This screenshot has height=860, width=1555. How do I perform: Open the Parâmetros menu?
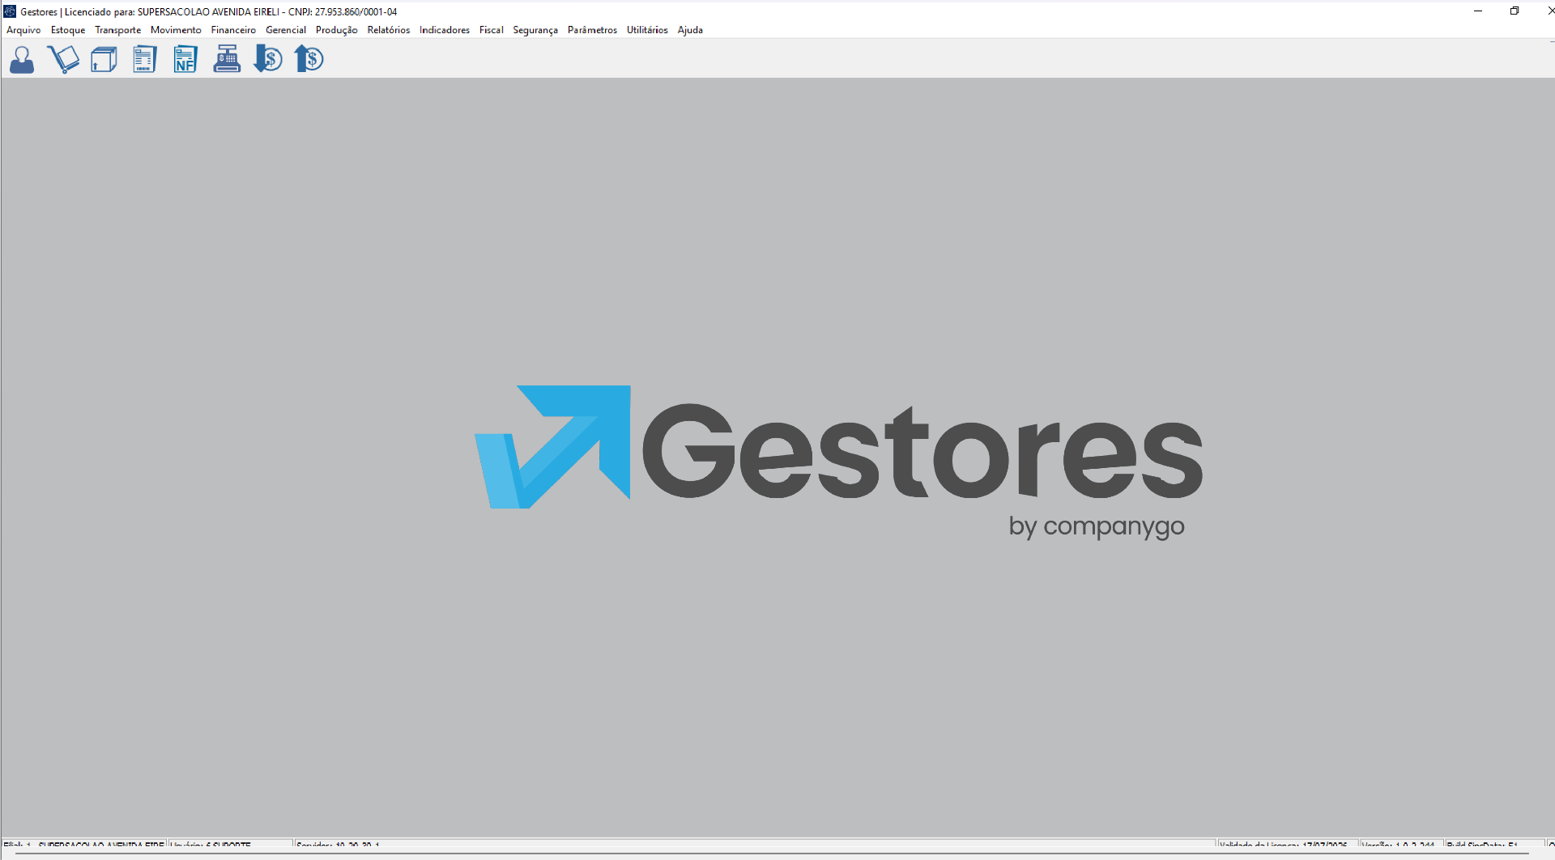pyautogui.click(x=592, y=30)
